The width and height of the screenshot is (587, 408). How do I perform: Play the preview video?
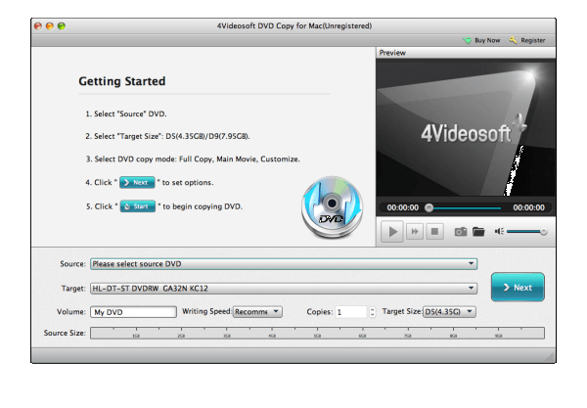[x=392, y=232]
